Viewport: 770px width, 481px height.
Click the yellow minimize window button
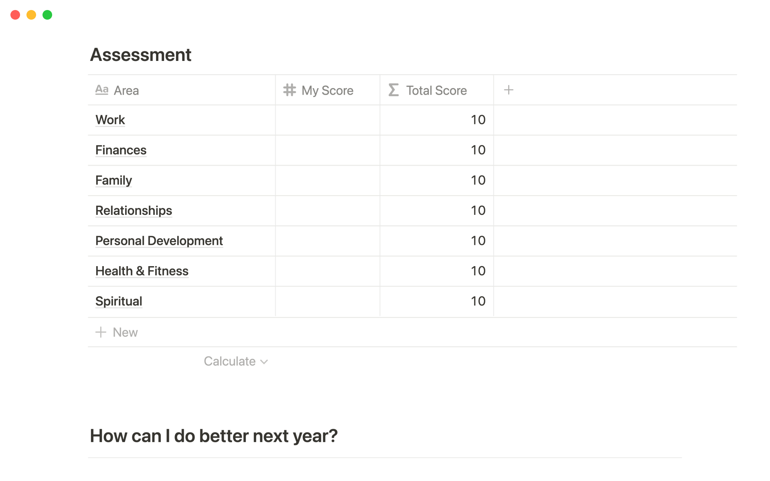[31, 15]
